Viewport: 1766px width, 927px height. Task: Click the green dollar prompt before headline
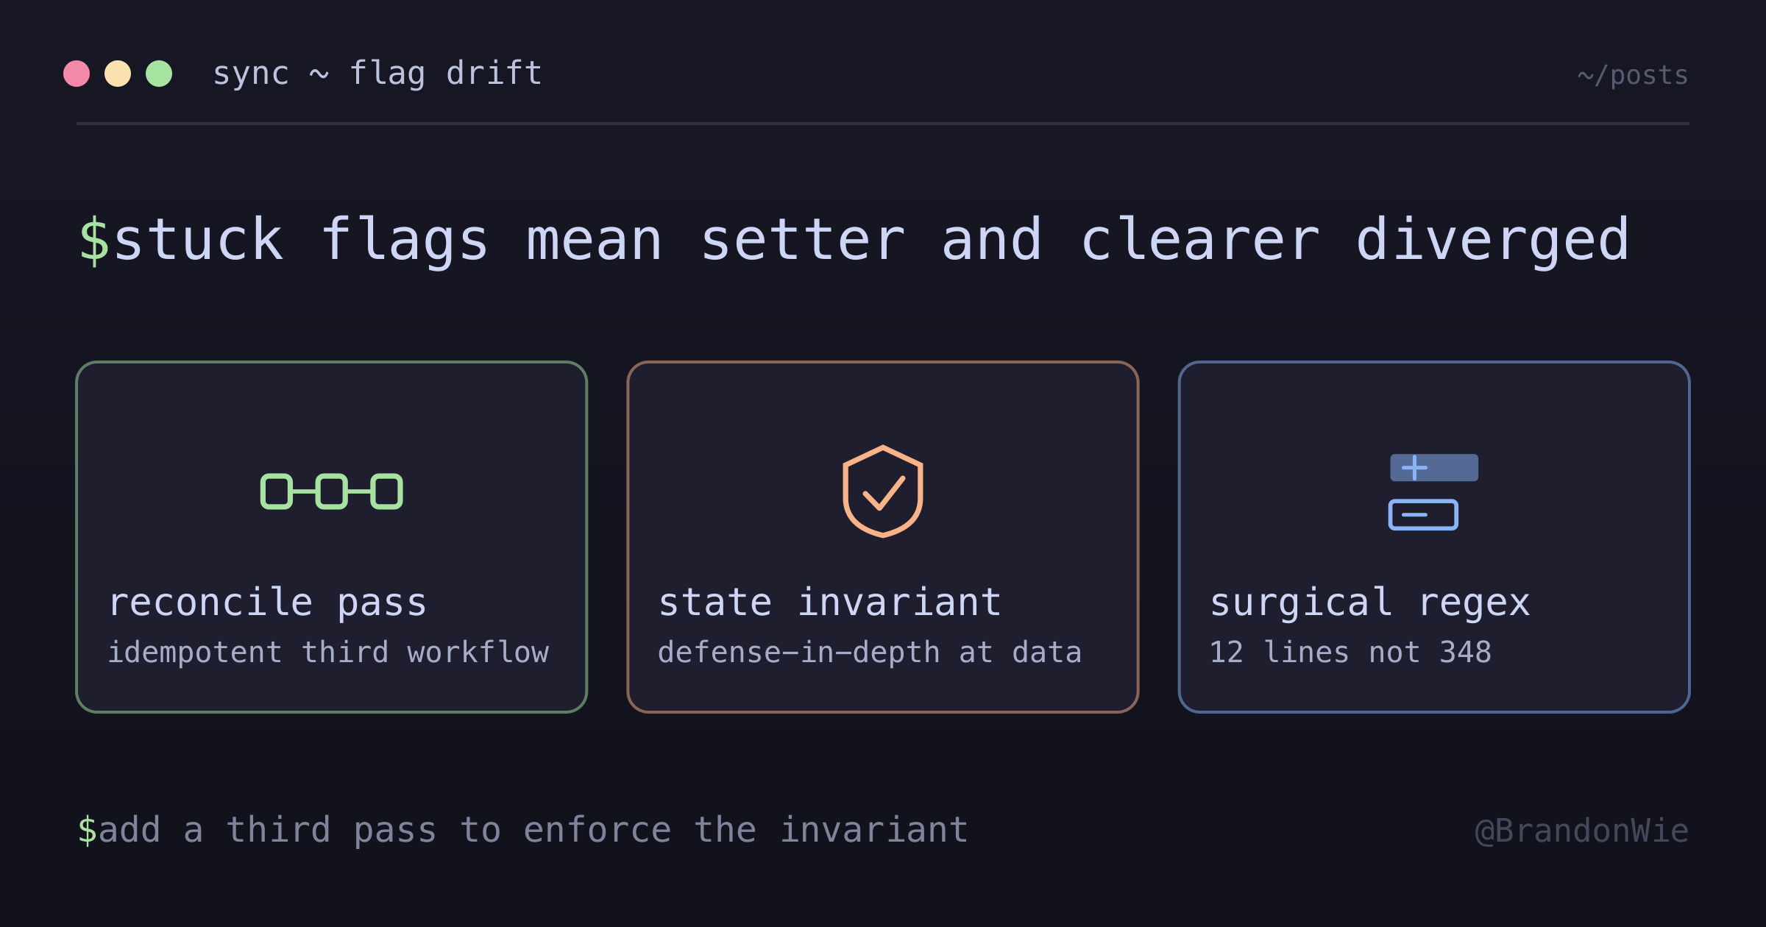94,241
